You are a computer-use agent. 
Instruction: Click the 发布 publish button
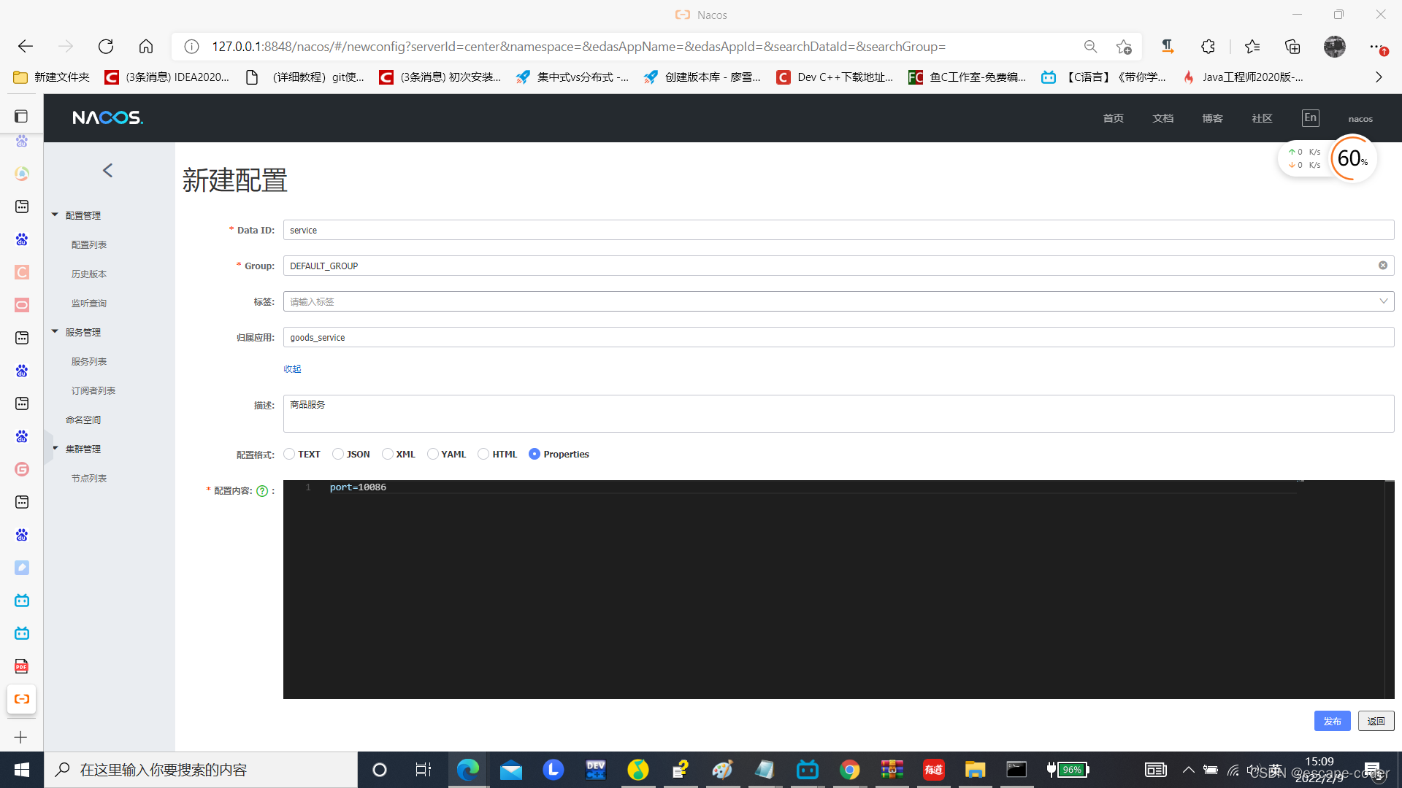point(1332,721)
